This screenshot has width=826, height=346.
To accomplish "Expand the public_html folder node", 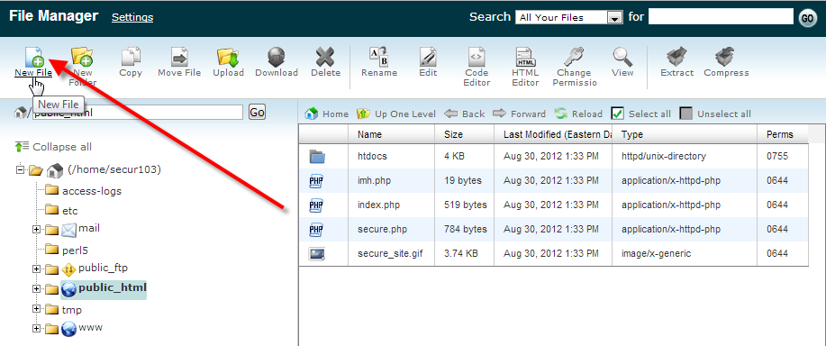I will (x=36, y=288).
